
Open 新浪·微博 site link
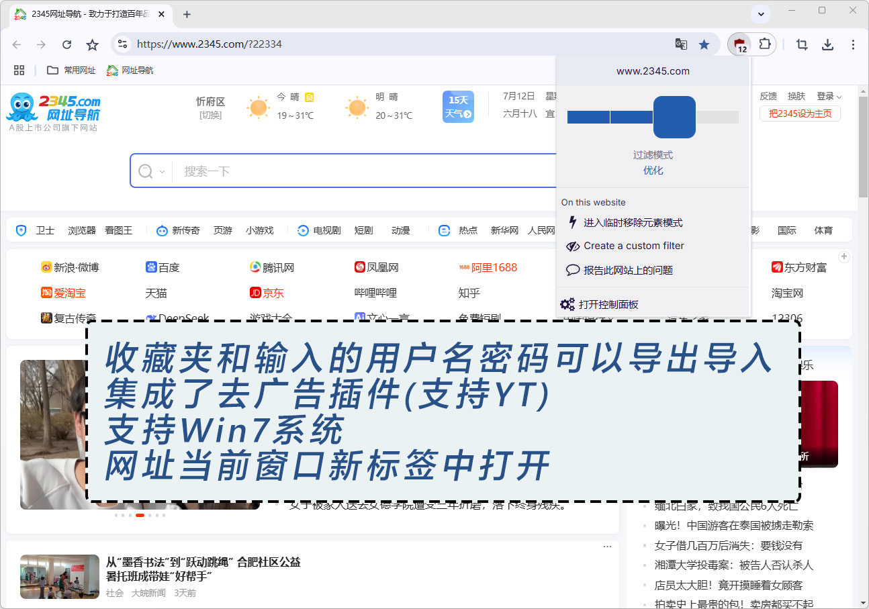(70, 267)
